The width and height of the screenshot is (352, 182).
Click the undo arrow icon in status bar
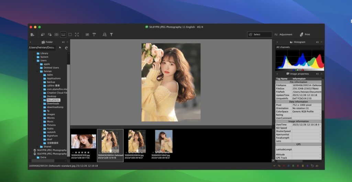[x=312, y=166]
